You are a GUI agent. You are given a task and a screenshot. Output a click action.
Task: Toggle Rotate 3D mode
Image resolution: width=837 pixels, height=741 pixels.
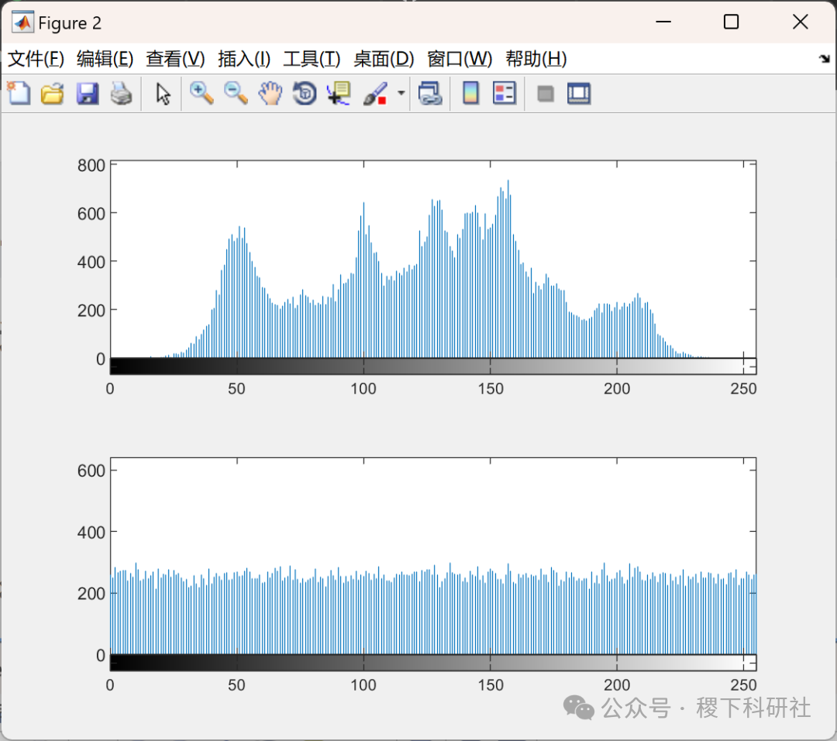click(x=304, y=93)
